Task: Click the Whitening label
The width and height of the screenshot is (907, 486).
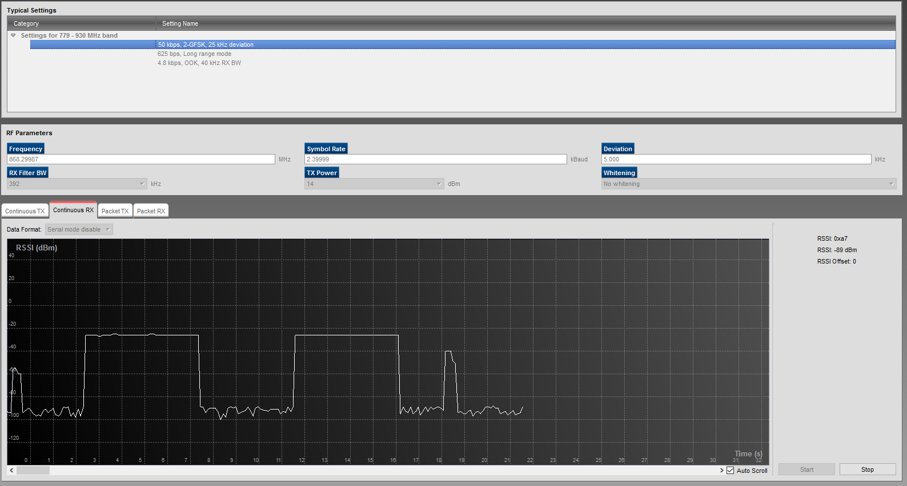Action: 619,173
